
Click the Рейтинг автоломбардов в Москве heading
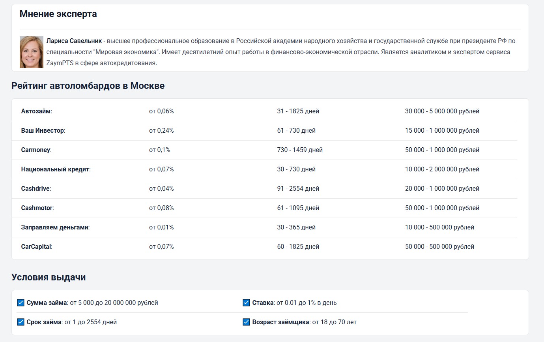(88, 86)
